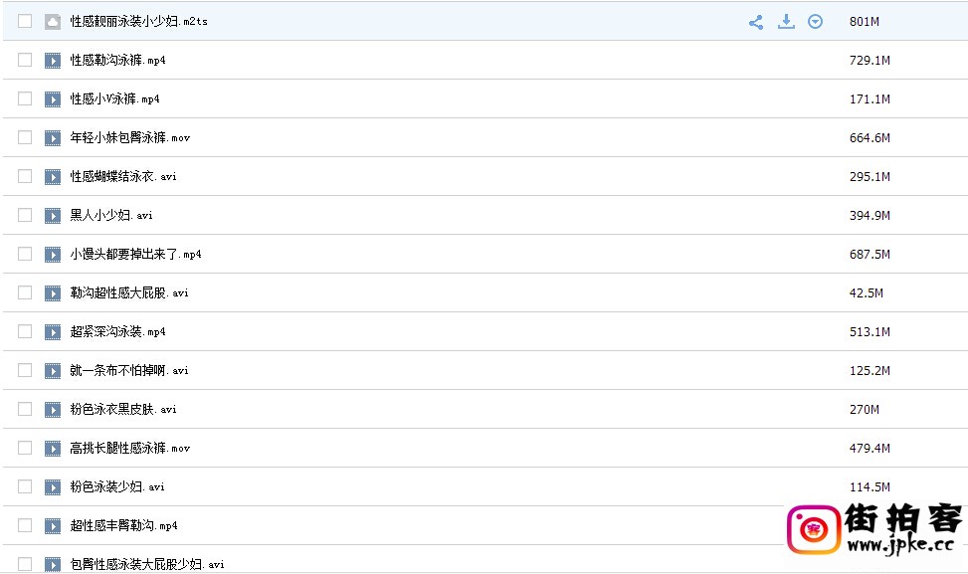Screen dimensions: 968x574
Task: Check the box next to 性感蝴蝶结泳衣.avi
Action: point(25,177)
